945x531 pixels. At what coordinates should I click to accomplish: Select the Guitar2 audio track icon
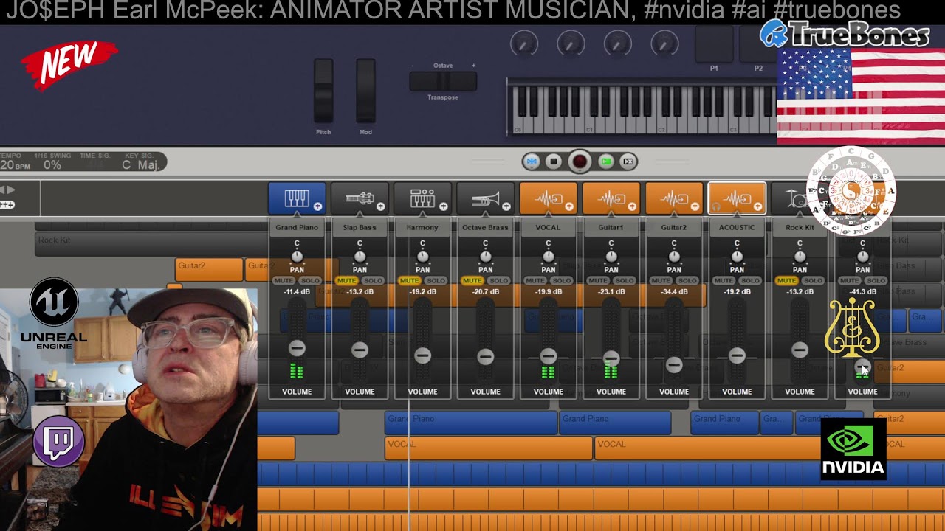673,198
